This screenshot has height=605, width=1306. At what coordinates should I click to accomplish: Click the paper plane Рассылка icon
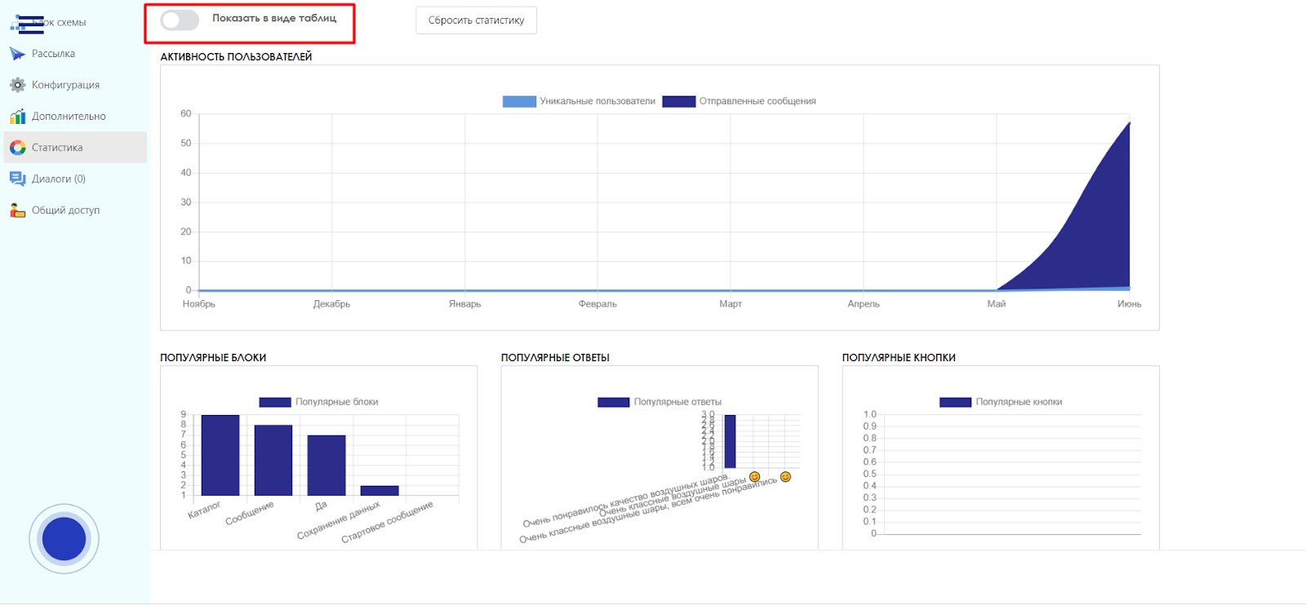[17, 54]
